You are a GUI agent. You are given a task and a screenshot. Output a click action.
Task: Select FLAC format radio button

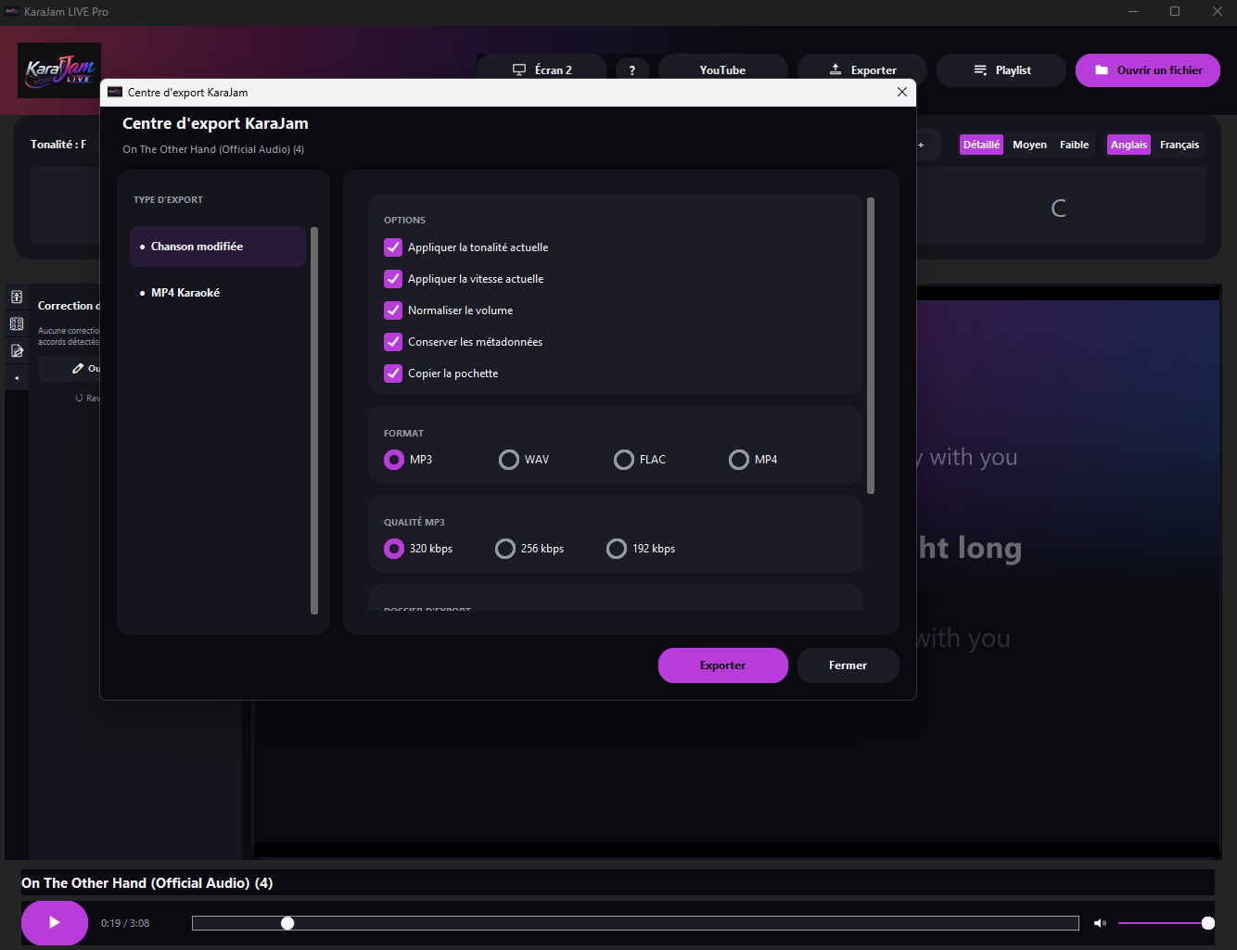(624, 460)
